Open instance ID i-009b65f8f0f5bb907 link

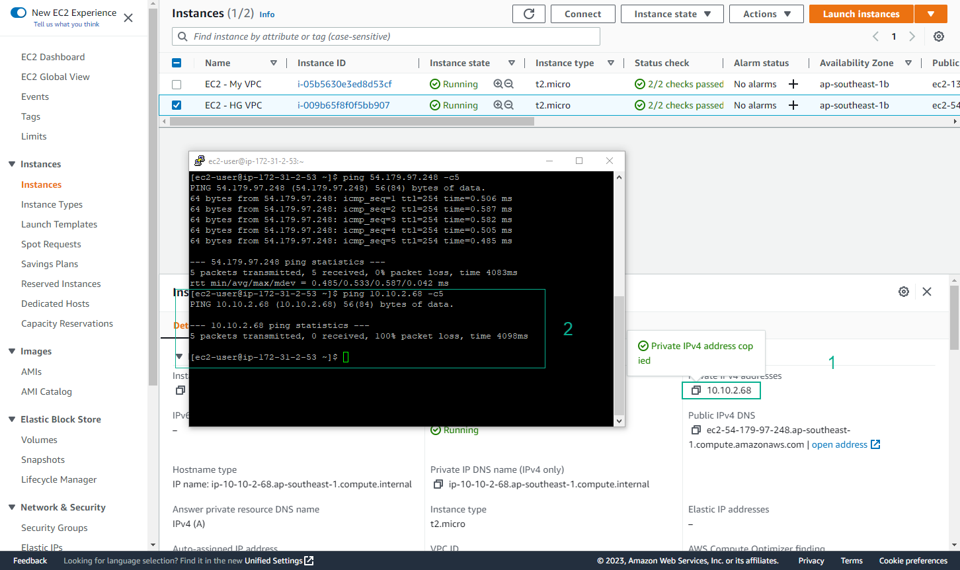344,105
